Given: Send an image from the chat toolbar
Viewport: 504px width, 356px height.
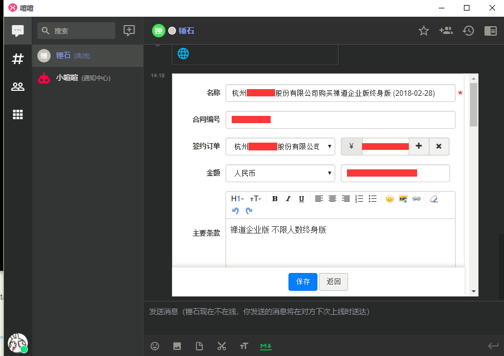Looking at the screenshot, I should point(177,346).
